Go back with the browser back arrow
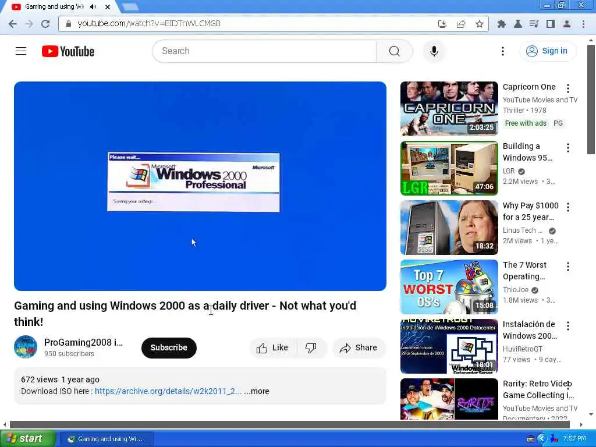Image resolution: width=596 pixels, height=447 pixels. 13,24
